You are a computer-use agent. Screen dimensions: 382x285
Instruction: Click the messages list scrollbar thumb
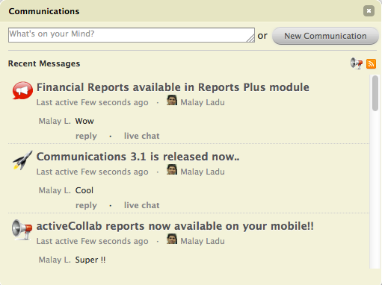coord(375,93)
